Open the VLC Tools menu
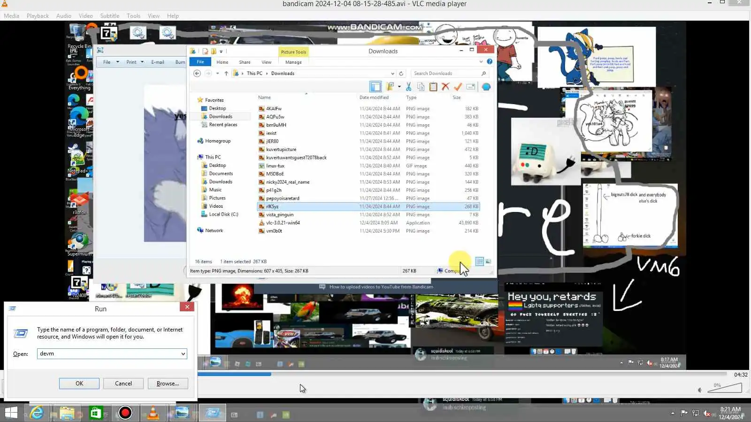751x422 pixels. click(x=134, y=15)
